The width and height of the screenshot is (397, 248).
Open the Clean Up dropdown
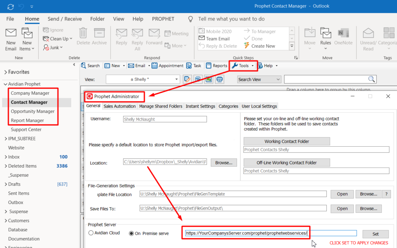click(x=58, y=39)
